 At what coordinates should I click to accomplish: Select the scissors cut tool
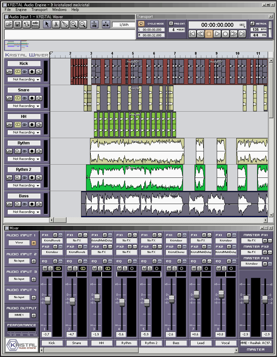click(x=56, y=24)
